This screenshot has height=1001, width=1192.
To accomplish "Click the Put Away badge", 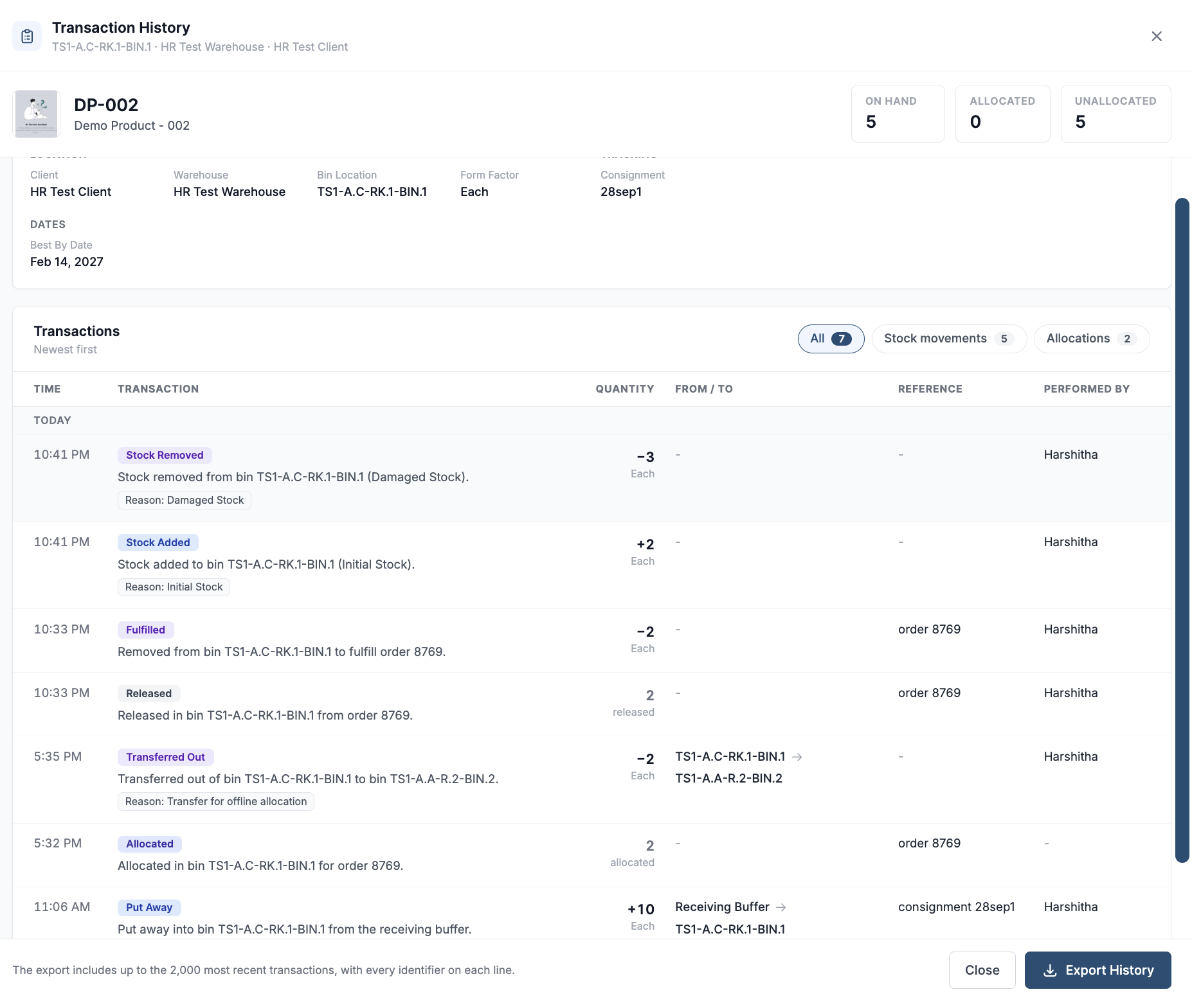I will (149, 907).
